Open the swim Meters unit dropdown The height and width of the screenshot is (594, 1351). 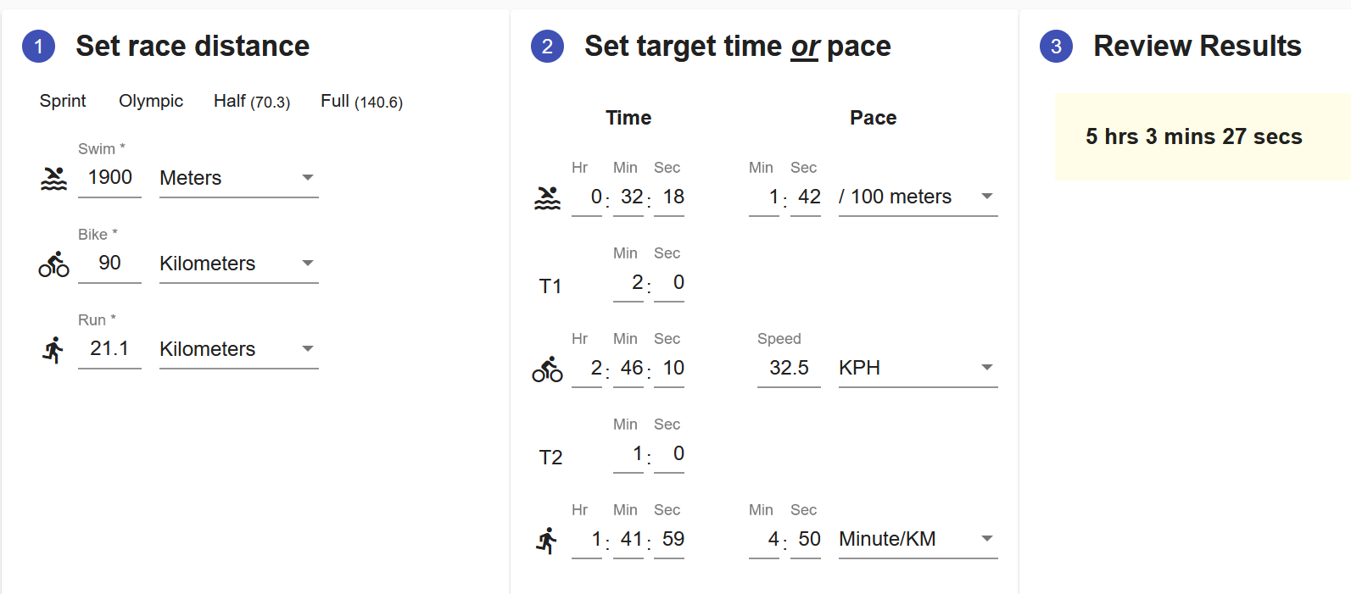[x=238, y=178]
